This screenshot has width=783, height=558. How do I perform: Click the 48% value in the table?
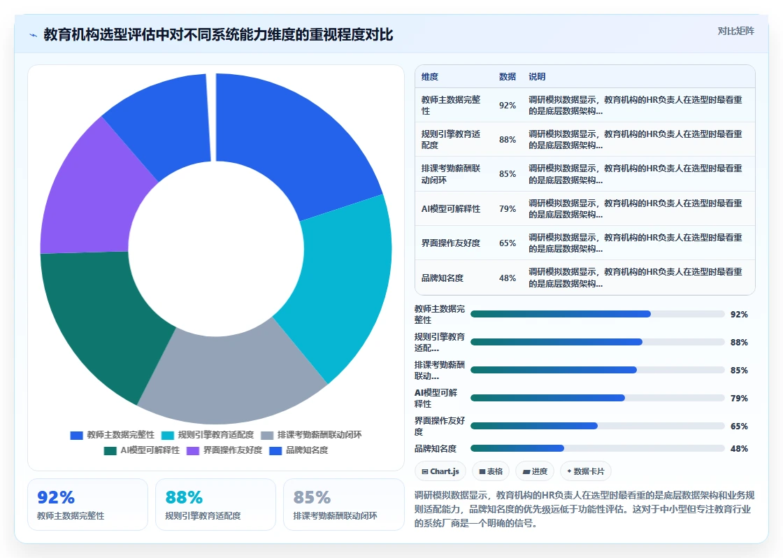pos(508,278)
